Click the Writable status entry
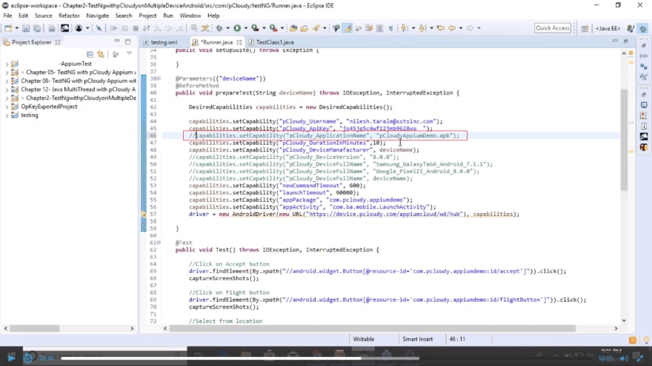 [x=364, y=339]
